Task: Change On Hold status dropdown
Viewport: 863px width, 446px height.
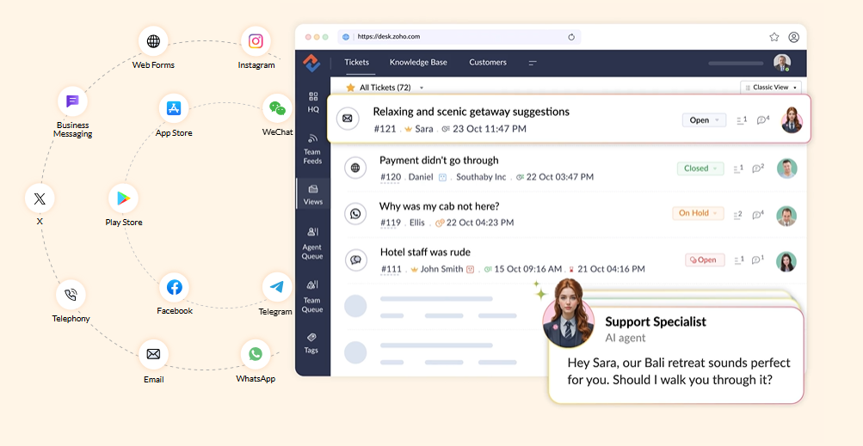Action: 698,213
